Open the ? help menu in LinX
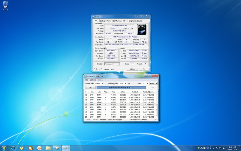This screenshot has width=241, height=151. [106, 80]
